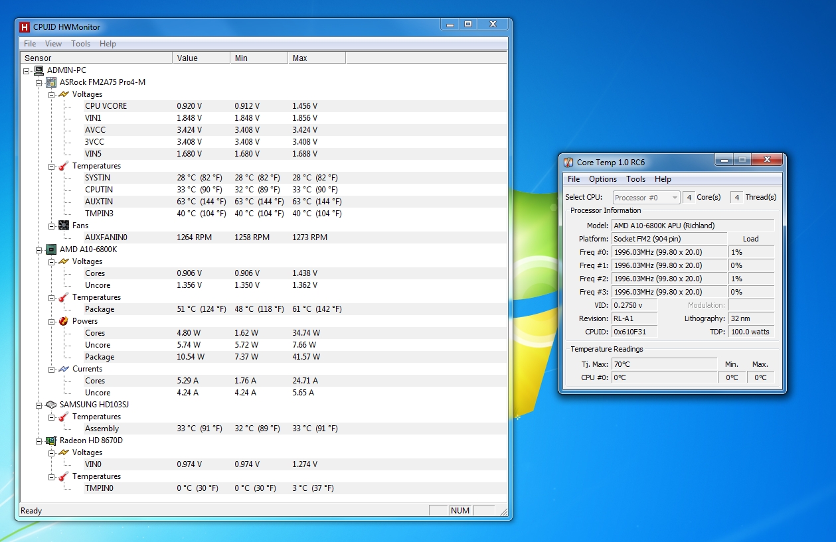The image size is (836, 542).
Task: Click the Radeon HD 8670D graphics card icon
Action: [x=51, y=440]
